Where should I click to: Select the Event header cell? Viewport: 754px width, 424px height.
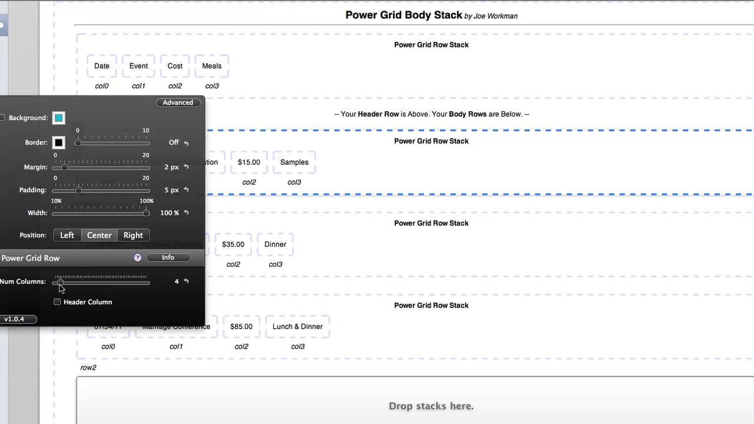(138, 66)
